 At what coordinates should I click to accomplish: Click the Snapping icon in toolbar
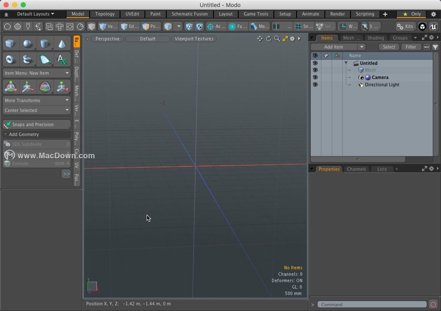303,27
